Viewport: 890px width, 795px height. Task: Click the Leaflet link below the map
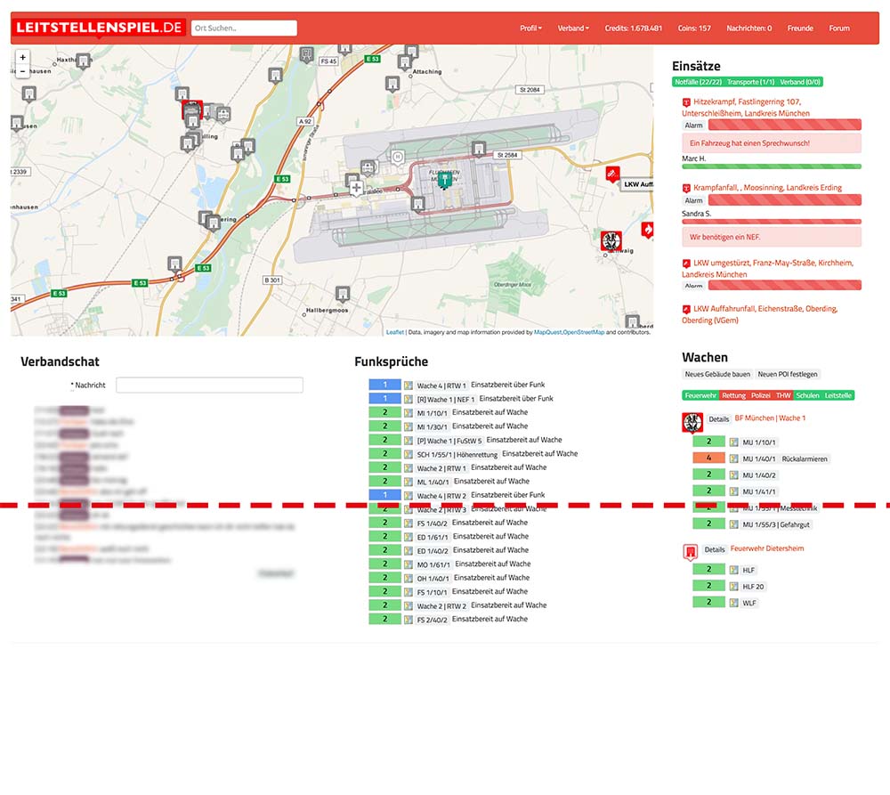click(x=395, y=332)
